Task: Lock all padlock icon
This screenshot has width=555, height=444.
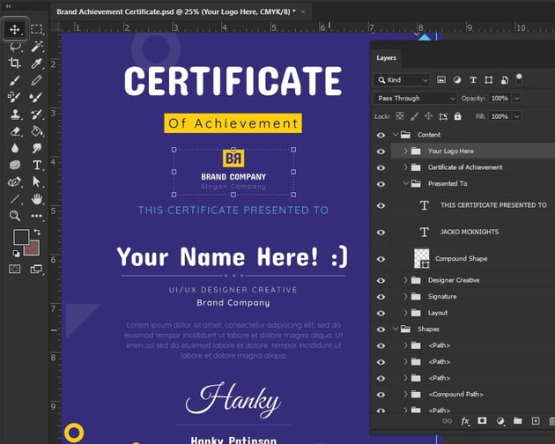Action: pyautogui.click(x=458, y=116)
